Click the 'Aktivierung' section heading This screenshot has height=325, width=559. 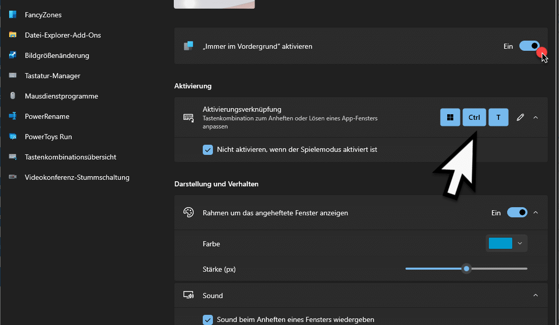coord(193,86)
